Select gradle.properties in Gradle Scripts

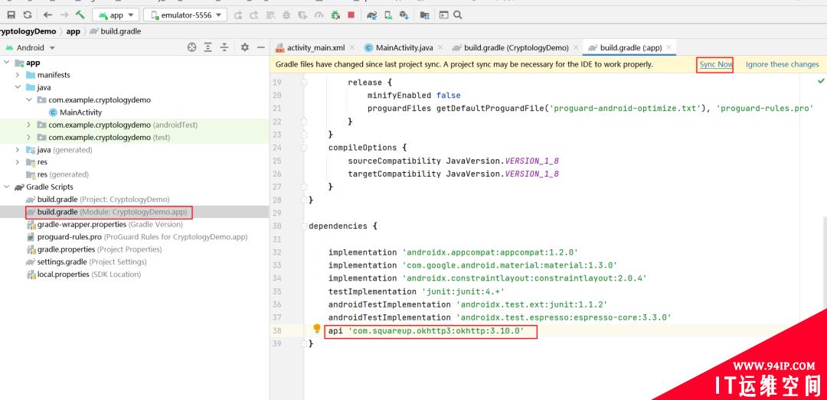(94, 249)
